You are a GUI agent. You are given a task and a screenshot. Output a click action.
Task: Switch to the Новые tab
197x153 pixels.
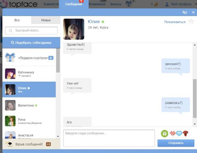click(x=46, y=20)
